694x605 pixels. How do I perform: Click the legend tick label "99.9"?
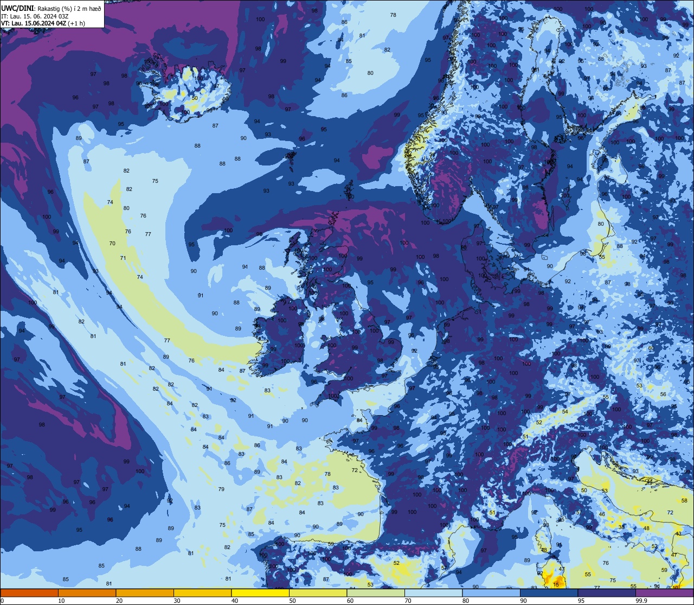tap(642, 601)
